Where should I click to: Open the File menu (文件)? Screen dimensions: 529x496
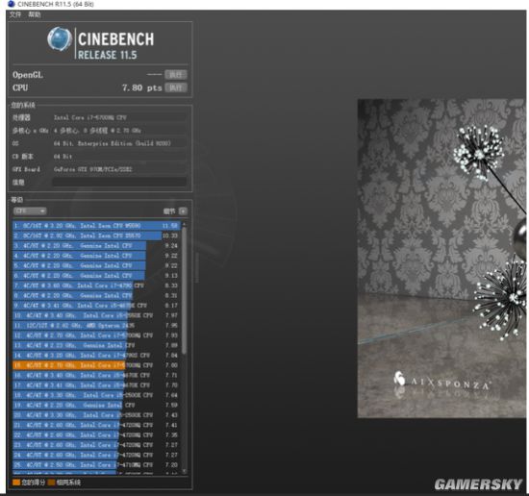(15, 14)
